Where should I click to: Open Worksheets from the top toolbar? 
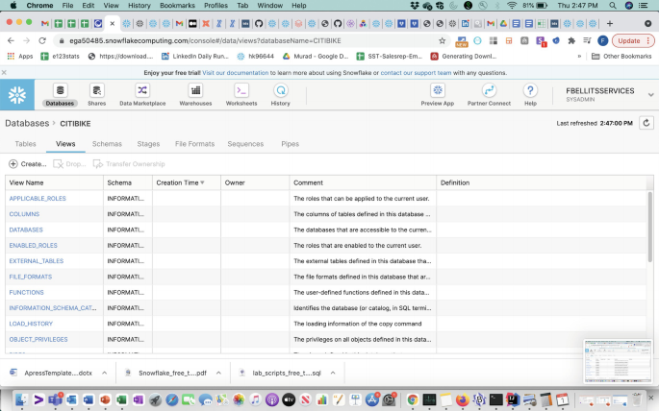point(241,91)
